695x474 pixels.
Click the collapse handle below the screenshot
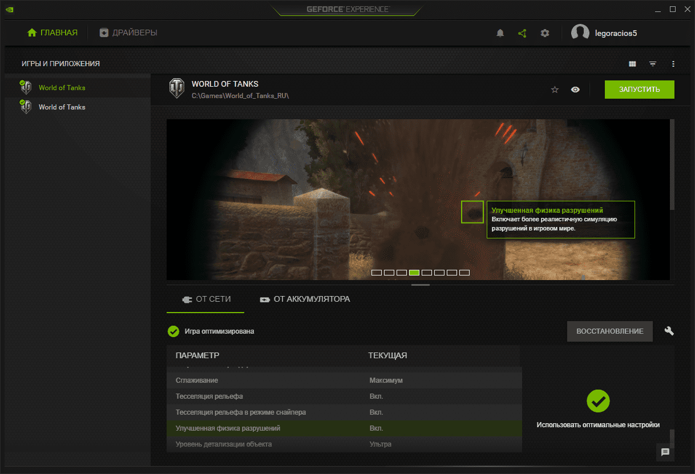click(421, 284)
